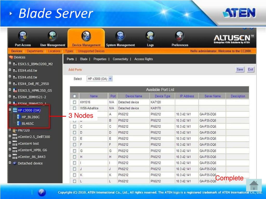Image resolution: width=266 pixels, height=199 pixels.
Task: Click the vCenter_86_8443 server icon
Action: [15, 157]
